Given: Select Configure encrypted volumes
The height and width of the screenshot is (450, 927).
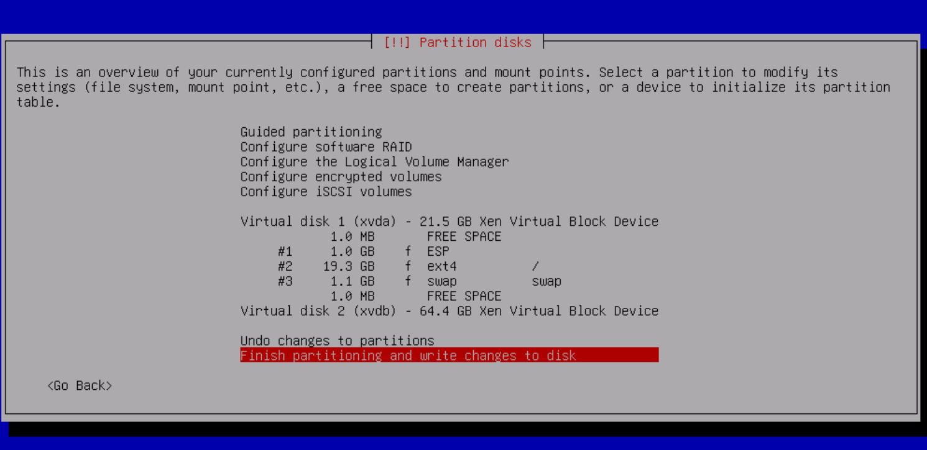Looking at the screenshot, I should [x=341, y=177].
